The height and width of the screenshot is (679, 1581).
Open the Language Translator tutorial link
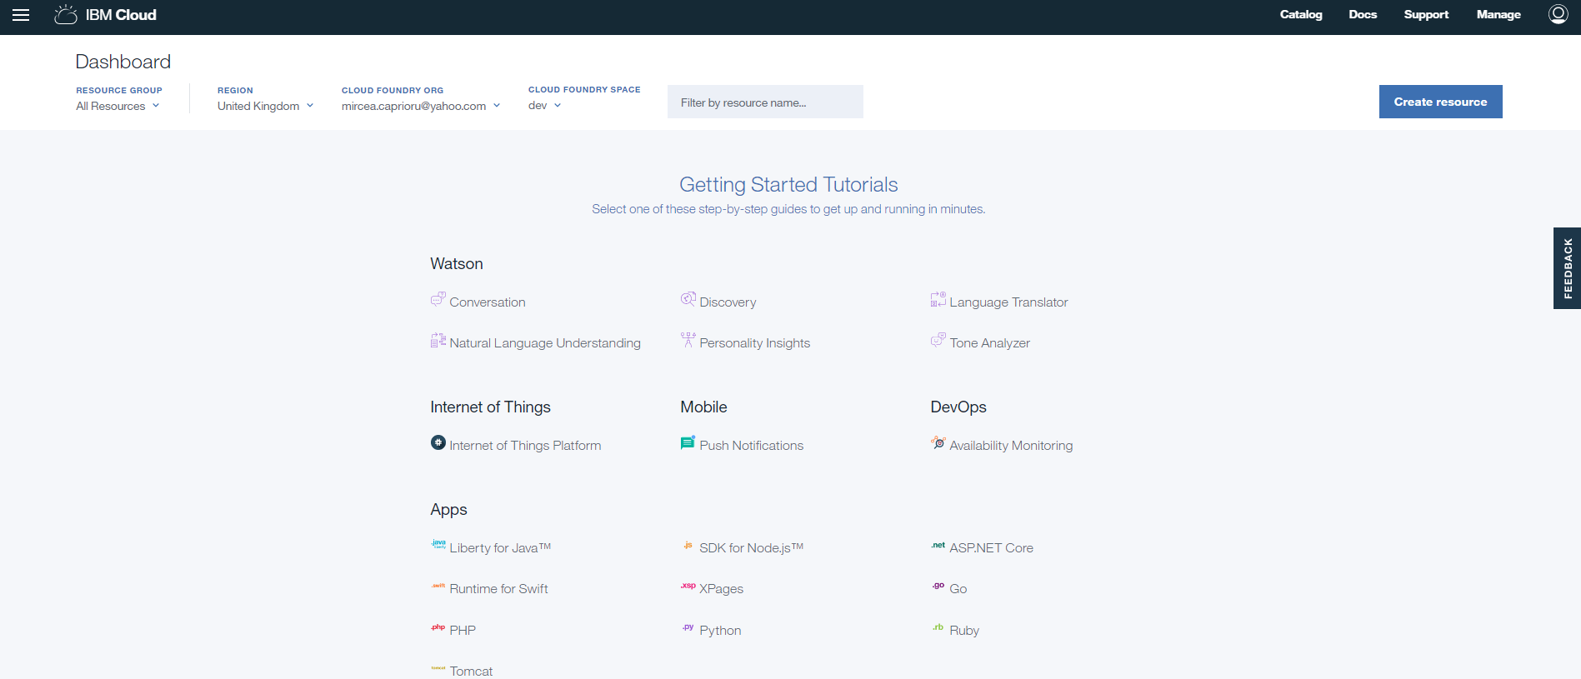pos(1008,302)
